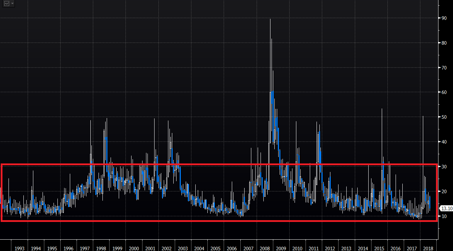The image size is (453, 251).
Task: Select the 2010 label on the time axis
Action: pos(297,249)
